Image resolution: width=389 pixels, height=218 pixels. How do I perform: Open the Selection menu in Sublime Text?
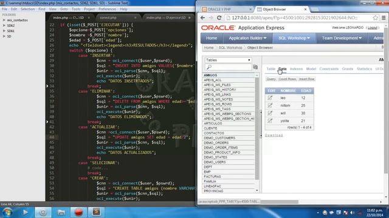(x=27, y=9)
